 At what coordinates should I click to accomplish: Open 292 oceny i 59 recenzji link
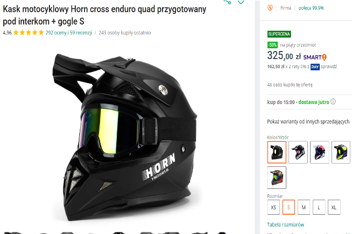tap(69, 33)
